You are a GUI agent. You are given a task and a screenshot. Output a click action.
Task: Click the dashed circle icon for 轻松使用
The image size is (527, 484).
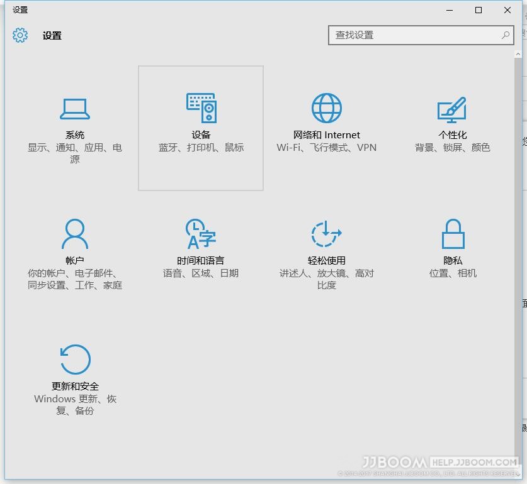pos(327,234)
